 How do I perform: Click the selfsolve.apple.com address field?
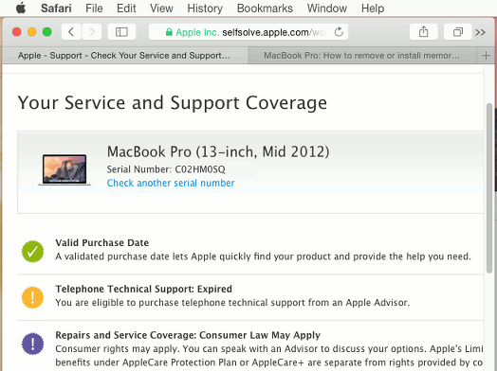(248, 32)
